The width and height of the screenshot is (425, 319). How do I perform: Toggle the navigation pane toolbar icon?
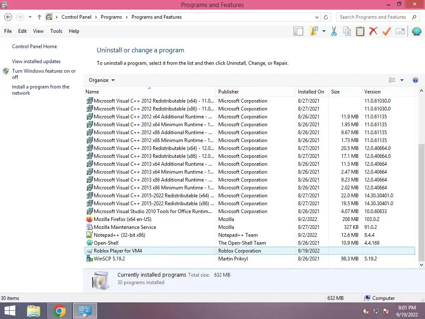tap(298, 31)
